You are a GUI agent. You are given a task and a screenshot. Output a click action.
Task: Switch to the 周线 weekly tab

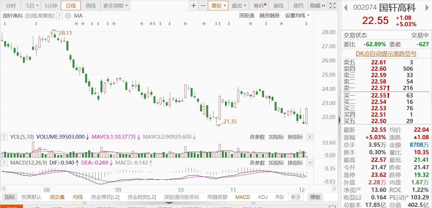[x=90, y=6]
